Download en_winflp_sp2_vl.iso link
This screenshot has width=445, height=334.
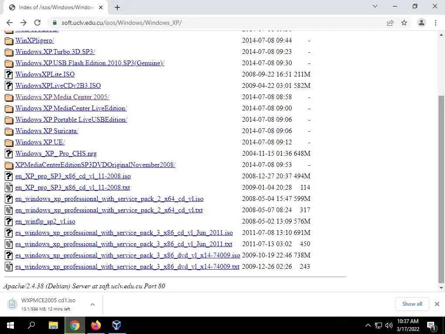pyautogui.click(x=45, y=221)
